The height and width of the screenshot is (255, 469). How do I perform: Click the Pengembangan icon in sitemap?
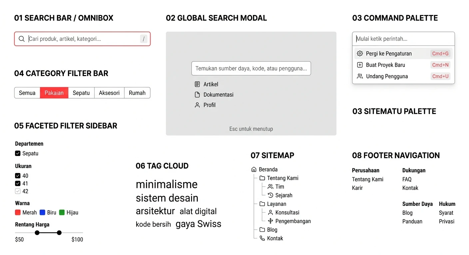[270, 221]
